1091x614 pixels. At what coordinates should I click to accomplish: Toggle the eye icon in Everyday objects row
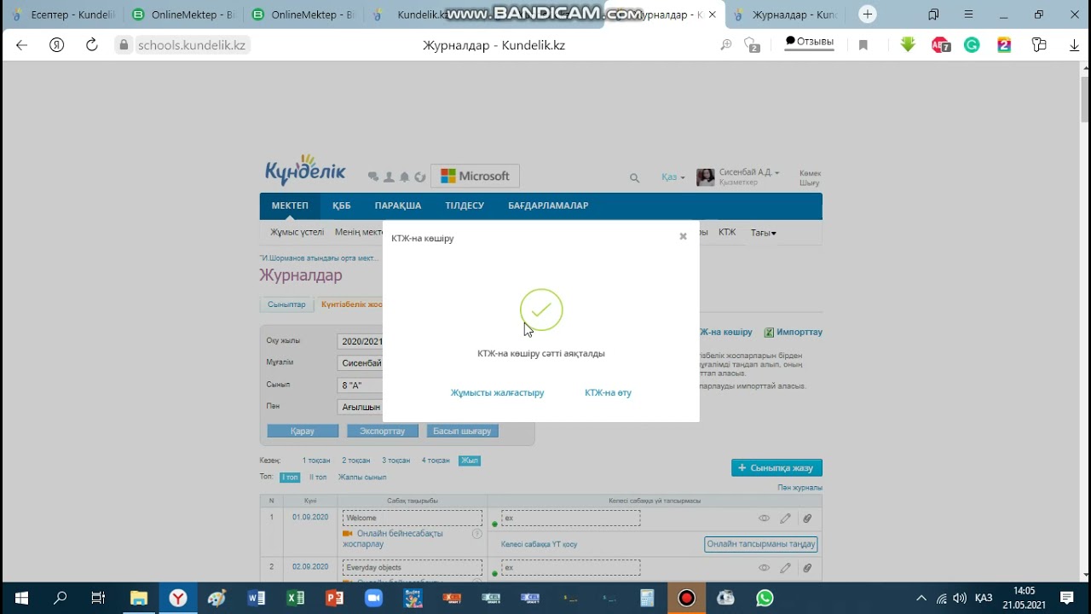point(764,568)
